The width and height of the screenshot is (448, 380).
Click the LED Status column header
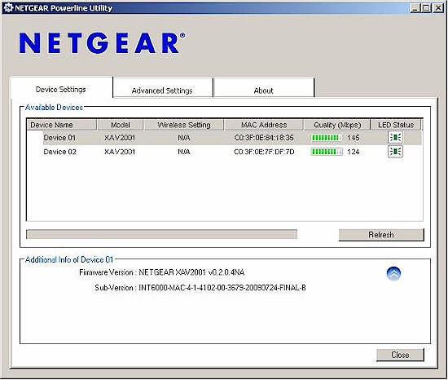pyautogui.click(x=396, y=125)
